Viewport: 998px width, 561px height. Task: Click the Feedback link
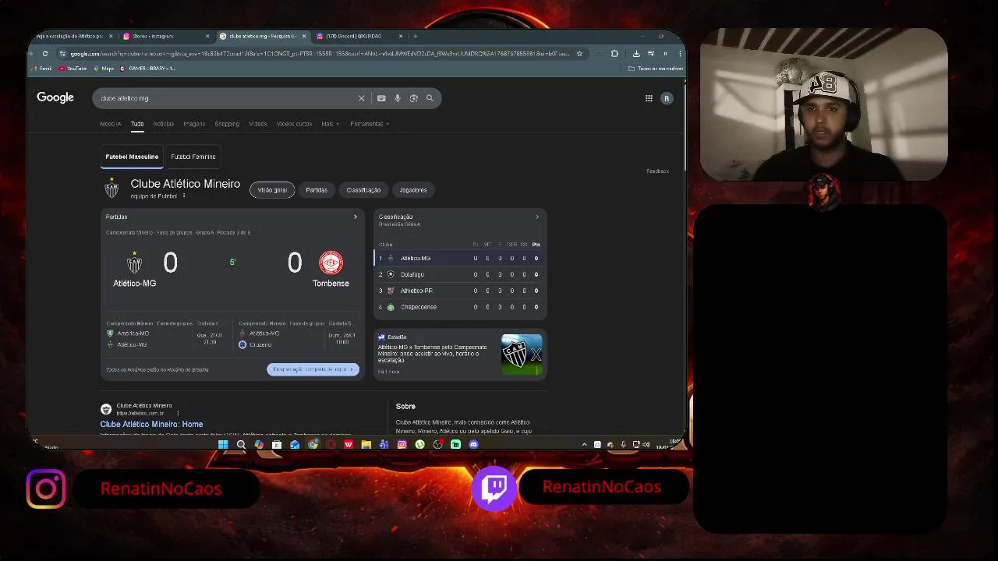coord(657,171)
